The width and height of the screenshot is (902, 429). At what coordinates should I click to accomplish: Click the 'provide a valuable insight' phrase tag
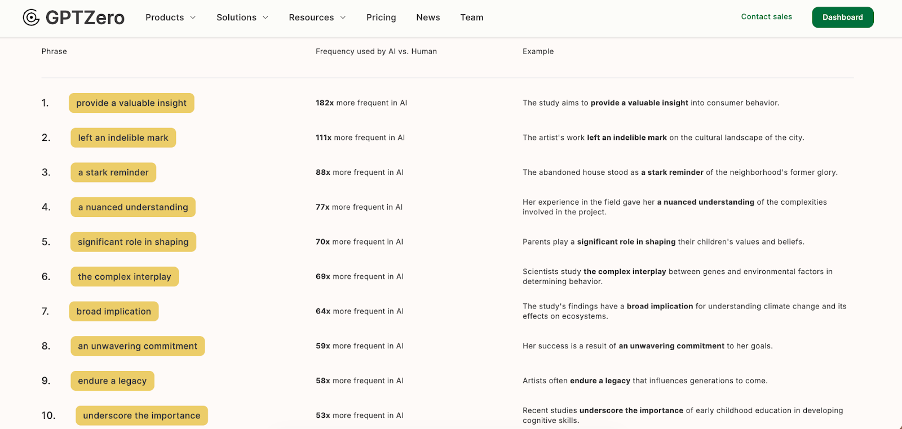coord(131,103)
